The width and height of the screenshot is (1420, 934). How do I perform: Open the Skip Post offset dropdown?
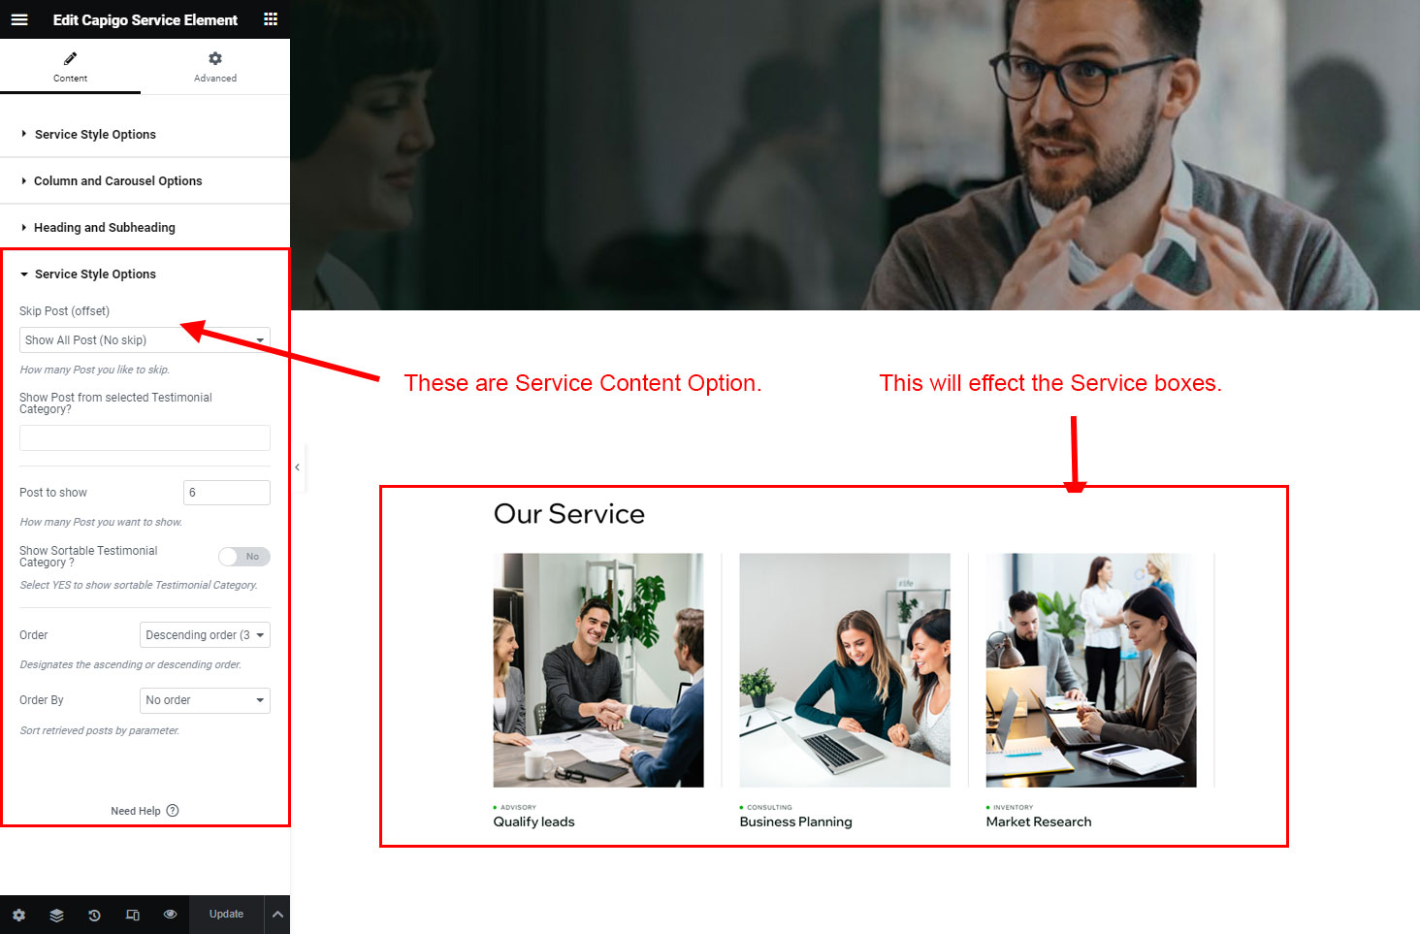tap(145, 340)
